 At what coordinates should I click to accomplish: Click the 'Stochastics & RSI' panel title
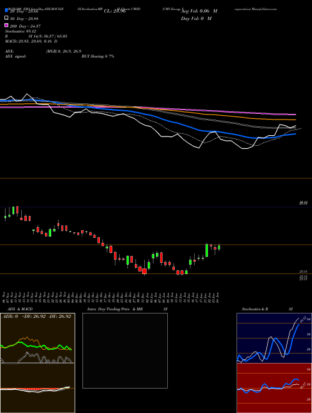pyautogui.click(x=267, y=309)
